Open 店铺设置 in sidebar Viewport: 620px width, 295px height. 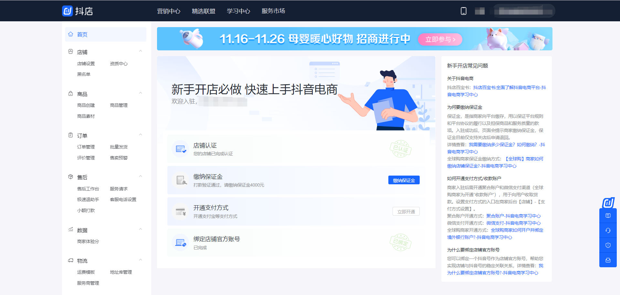click(86, 64)
